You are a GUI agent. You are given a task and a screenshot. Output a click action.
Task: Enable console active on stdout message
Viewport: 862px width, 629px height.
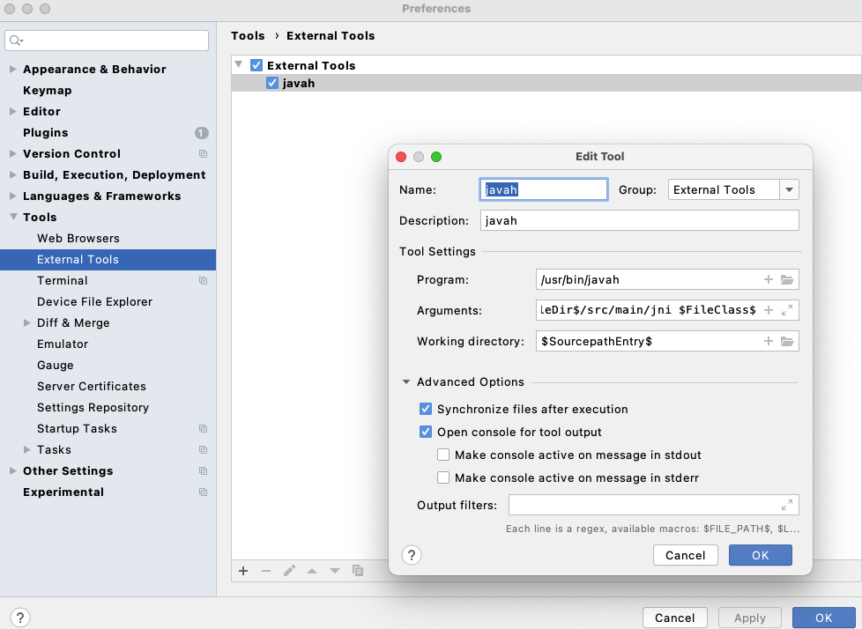(443, 455)
